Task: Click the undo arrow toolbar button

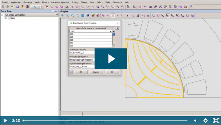Action: [x=35, y=7]
